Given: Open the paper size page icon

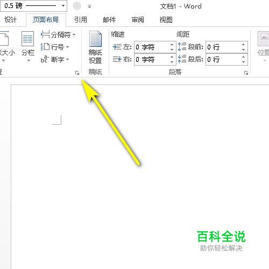Looking at the screenshot, I should coord(4,39).
